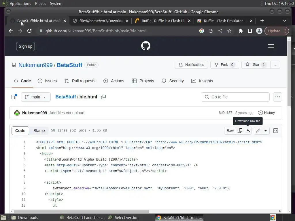This screenshot has height=221, width=295.
Task: Click Chrome forward arrow
Action: pyautogui.click(x=20, y=31)
